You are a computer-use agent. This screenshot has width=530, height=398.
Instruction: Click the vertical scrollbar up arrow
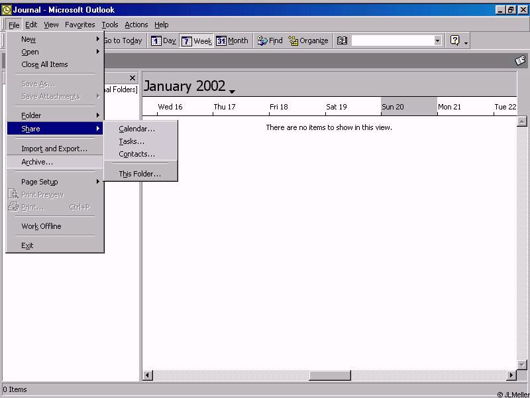coord(522,121)
